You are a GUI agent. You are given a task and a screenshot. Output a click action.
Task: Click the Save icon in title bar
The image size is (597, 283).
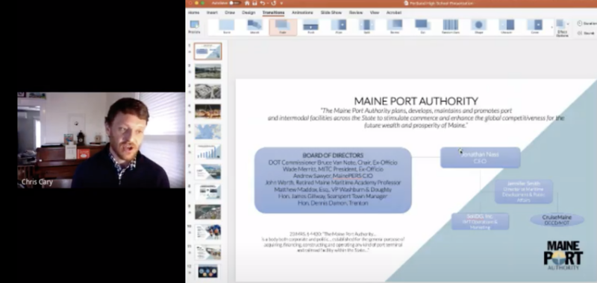[x=254, y=3]
